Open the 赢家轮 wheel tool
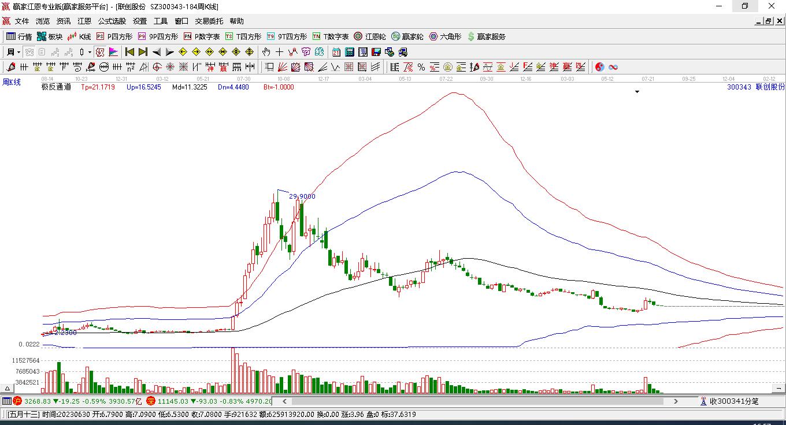 point(407,36)
